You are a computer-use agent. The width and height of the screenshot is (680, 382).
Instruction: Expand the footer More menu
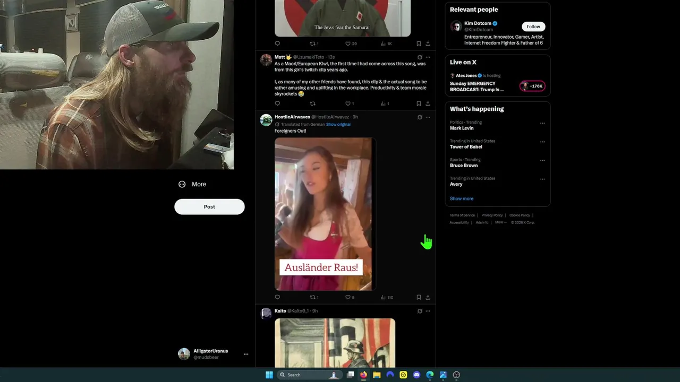[x=500, y=222]
